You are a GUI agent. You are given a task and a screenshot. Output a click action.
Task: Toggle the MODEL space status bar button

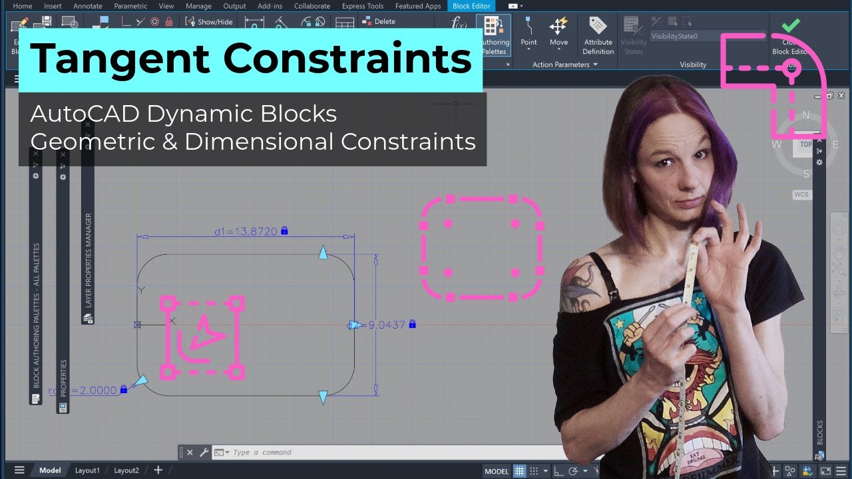[x=497, y=471]
